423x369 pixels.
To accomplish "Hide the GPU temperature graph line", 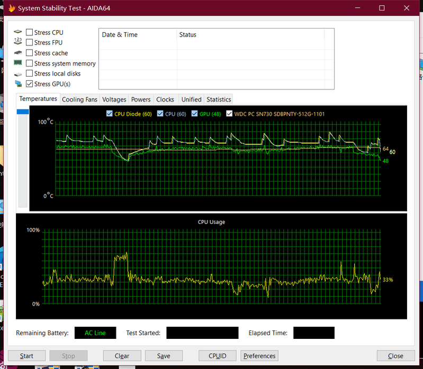I will (x=195, y=114).
